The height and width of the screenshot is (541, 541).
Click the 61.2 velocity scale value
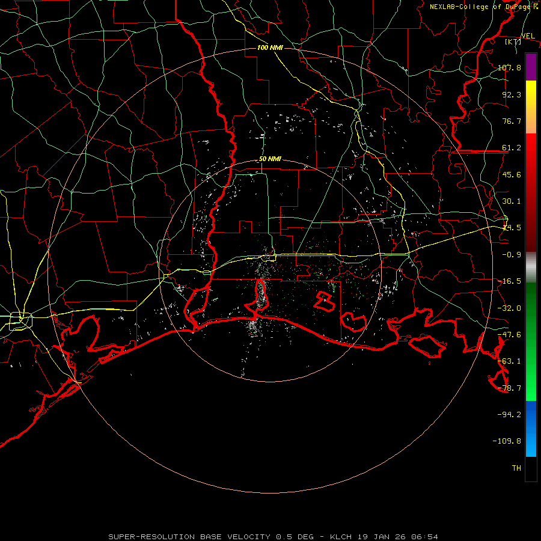pyautogui.click(x=512, y=148)
